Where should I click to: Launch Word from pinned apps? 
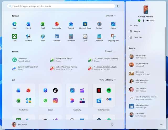tap(29, 25)
